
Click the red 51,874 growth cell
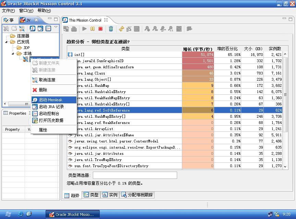point(198,55)
